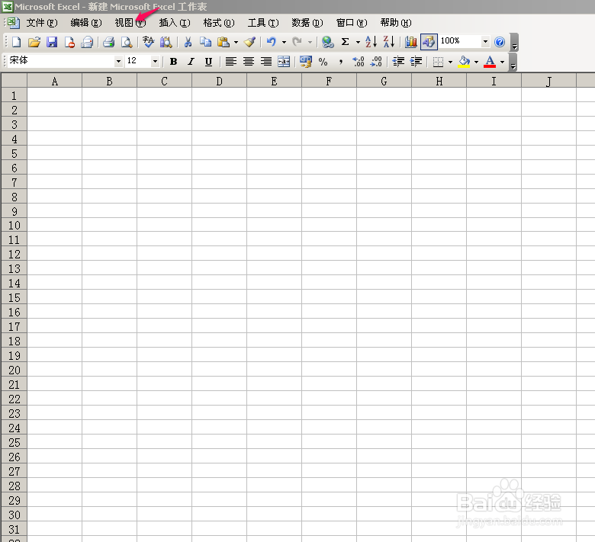
Task: Open Microsoft Excel Help question mark
Action: pos(500,42)
